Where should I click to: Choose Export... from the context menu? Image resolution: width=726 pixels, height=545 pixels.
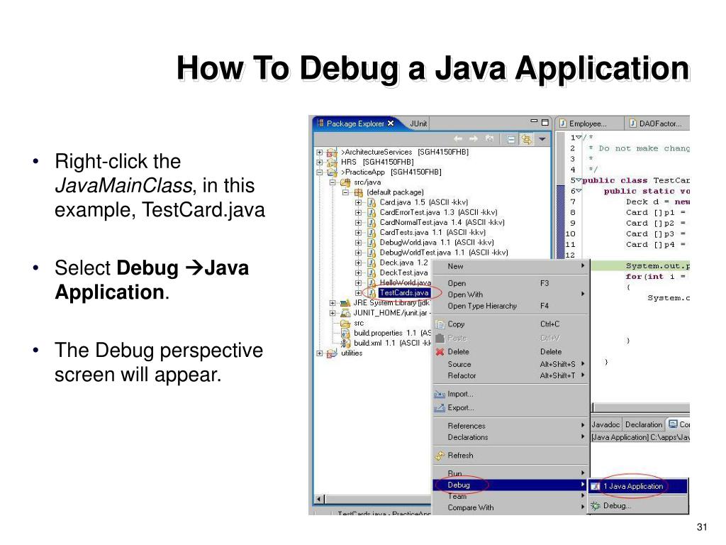[460, 408]
